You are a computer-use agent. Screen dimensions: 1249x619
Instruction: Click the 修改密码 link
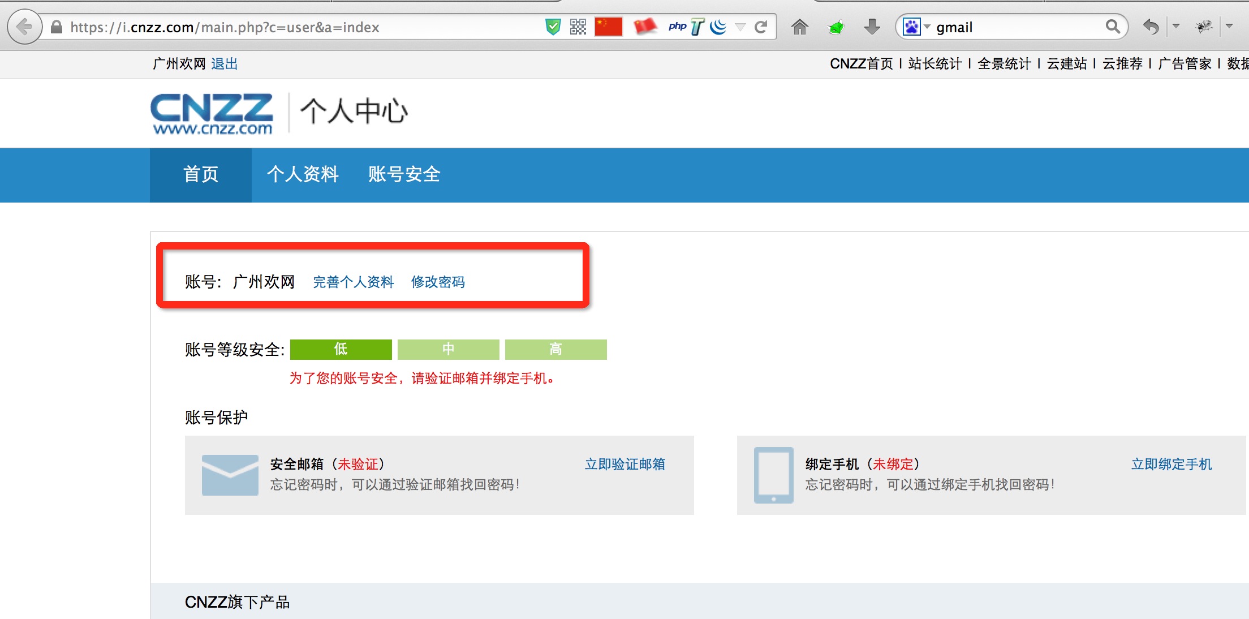click(x=438, y=282)
